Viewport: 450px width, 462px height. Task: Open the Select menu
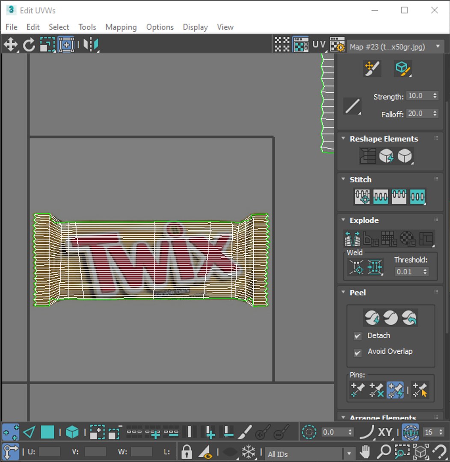coord(59,27)
